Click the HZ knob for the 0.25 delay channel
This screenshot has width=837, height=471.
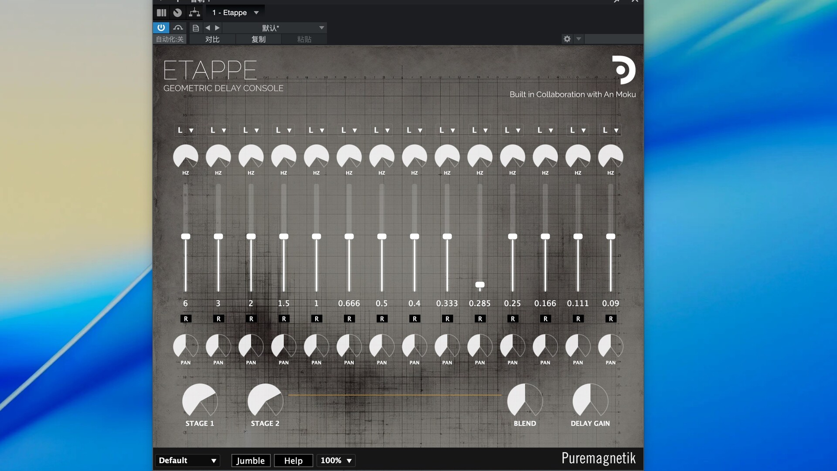513,157
